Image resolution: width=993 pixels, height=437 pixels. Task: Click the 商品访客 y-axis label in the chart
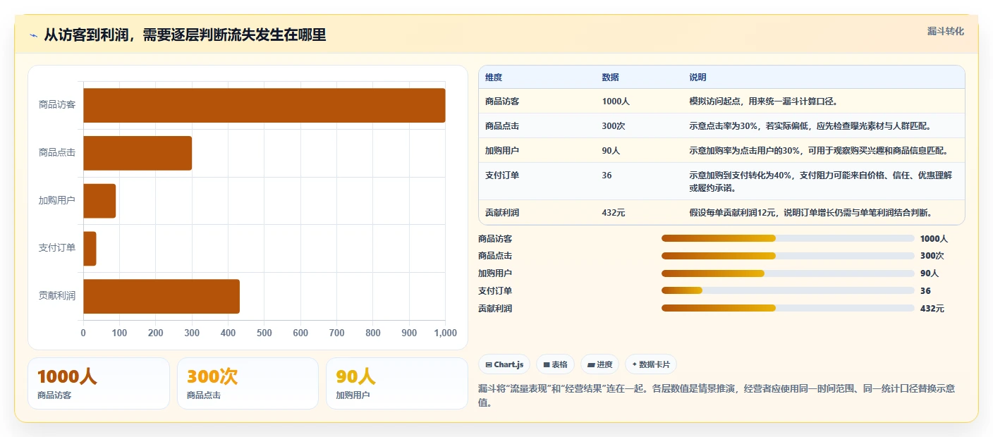(x=57, y=105)
